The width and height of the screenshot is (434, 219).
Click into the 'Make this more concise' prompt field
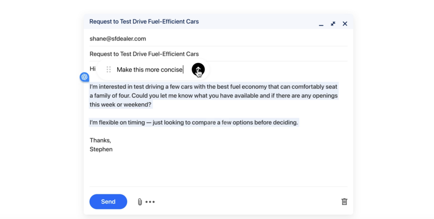149,69
